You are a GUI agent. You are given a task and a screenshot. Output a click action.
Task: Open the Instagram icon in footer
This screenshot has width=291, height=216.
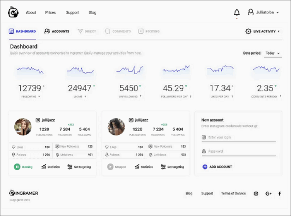pos(256,193)
